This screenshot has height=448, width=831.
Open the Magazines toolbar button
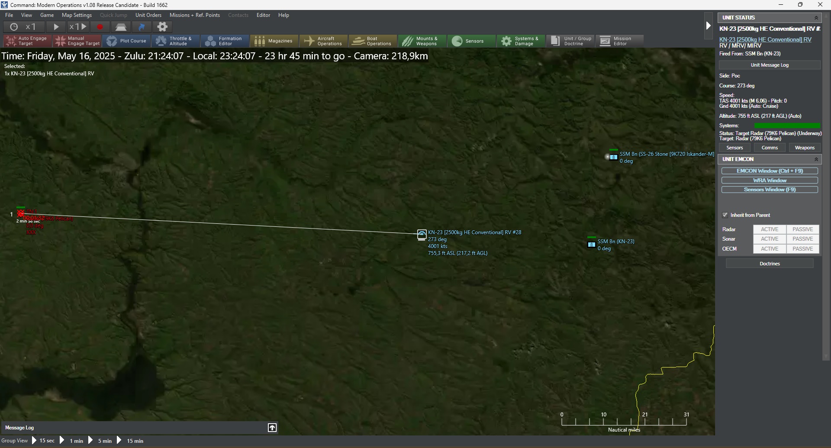click(x=274, y=41)
